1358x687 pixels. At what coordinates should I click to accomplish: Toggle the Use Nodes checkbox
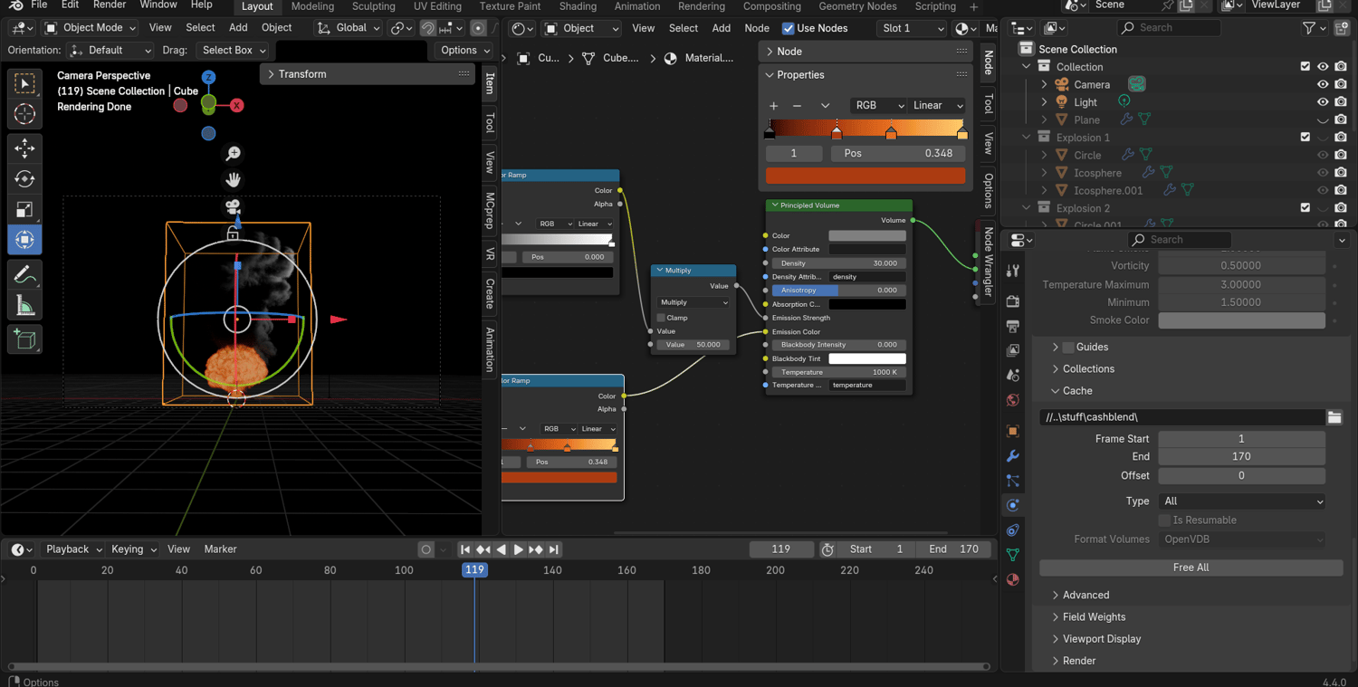tap(788, 28)
